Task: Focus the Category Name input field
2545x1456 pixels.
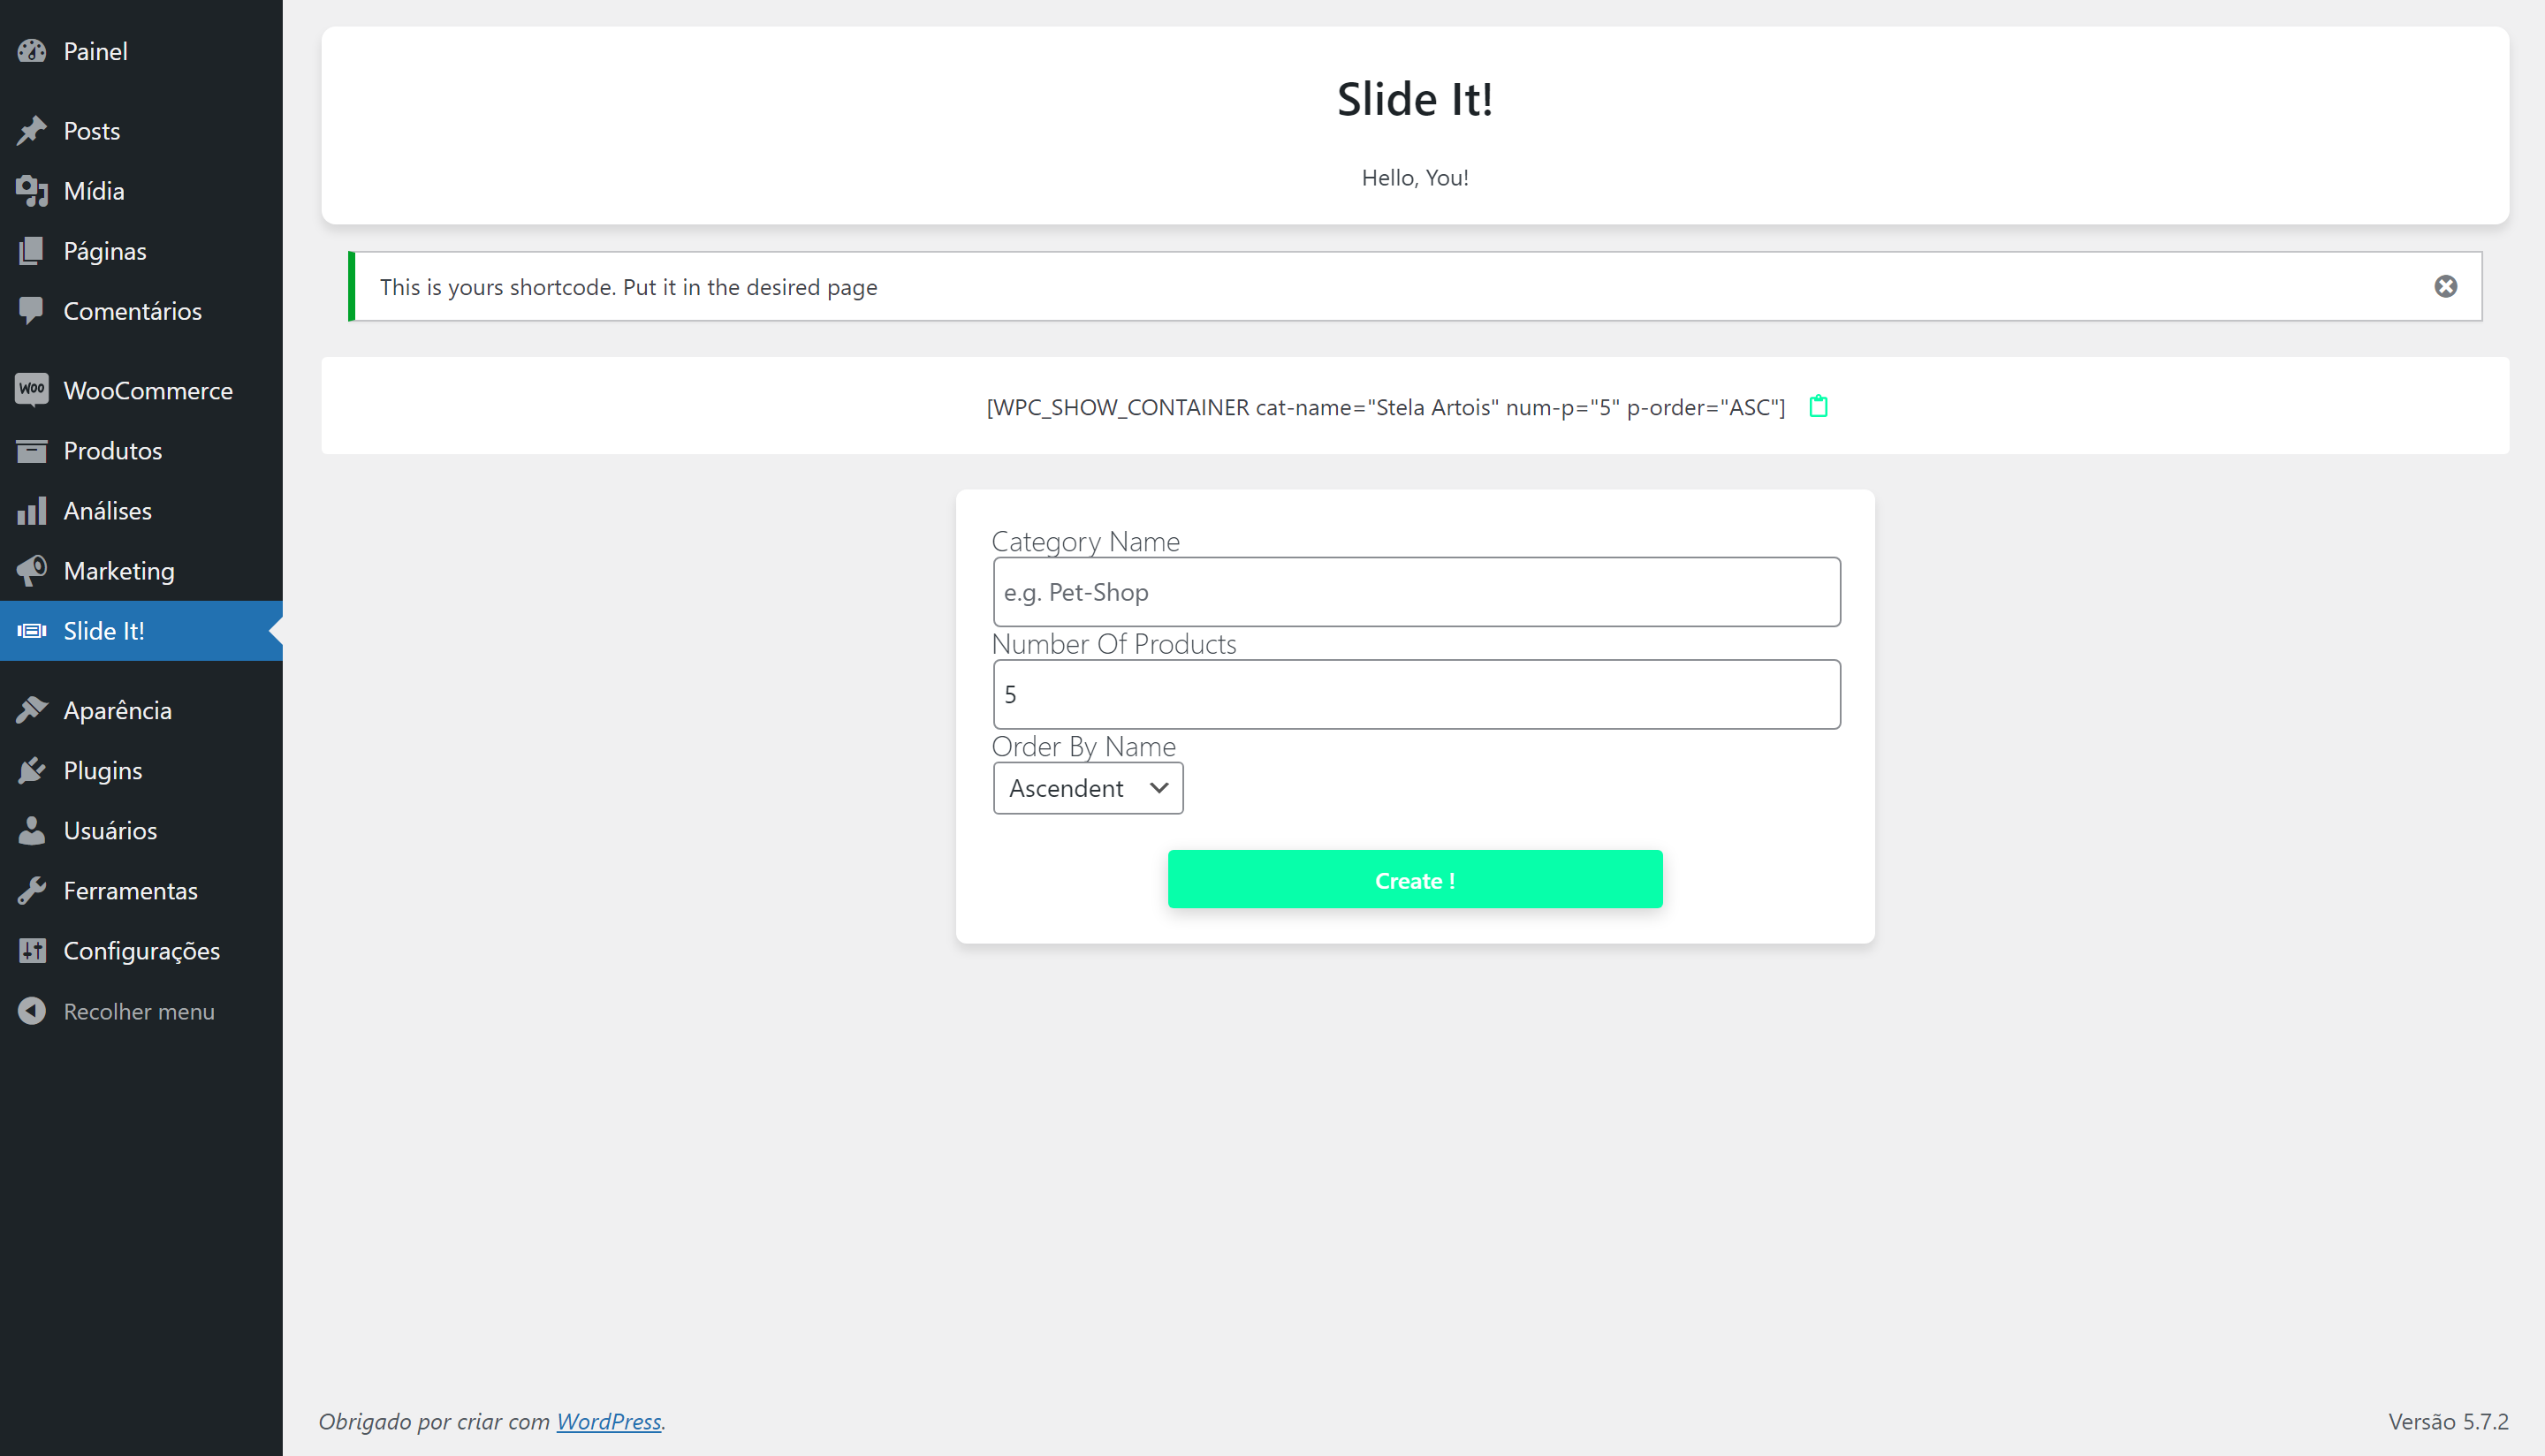Action: point(1416,592)
